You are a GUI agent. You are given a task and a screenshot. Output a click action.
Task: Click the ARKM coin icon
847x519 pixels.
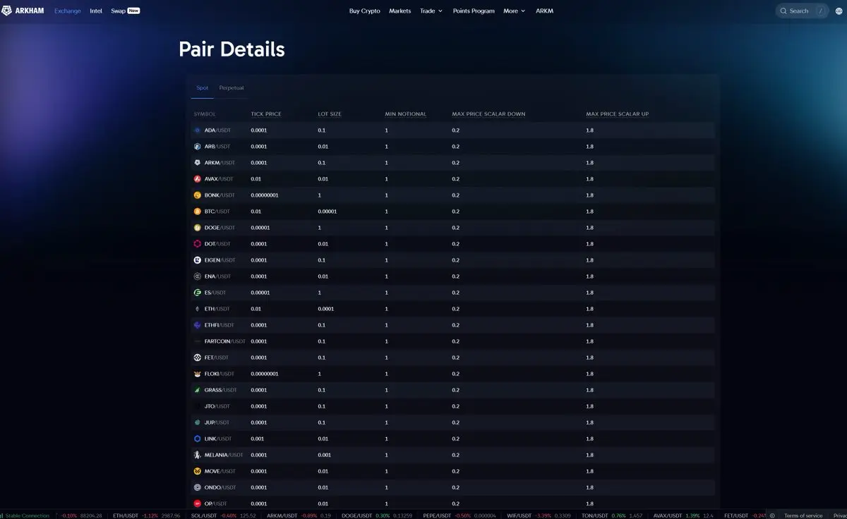click(x=198, y=163)
